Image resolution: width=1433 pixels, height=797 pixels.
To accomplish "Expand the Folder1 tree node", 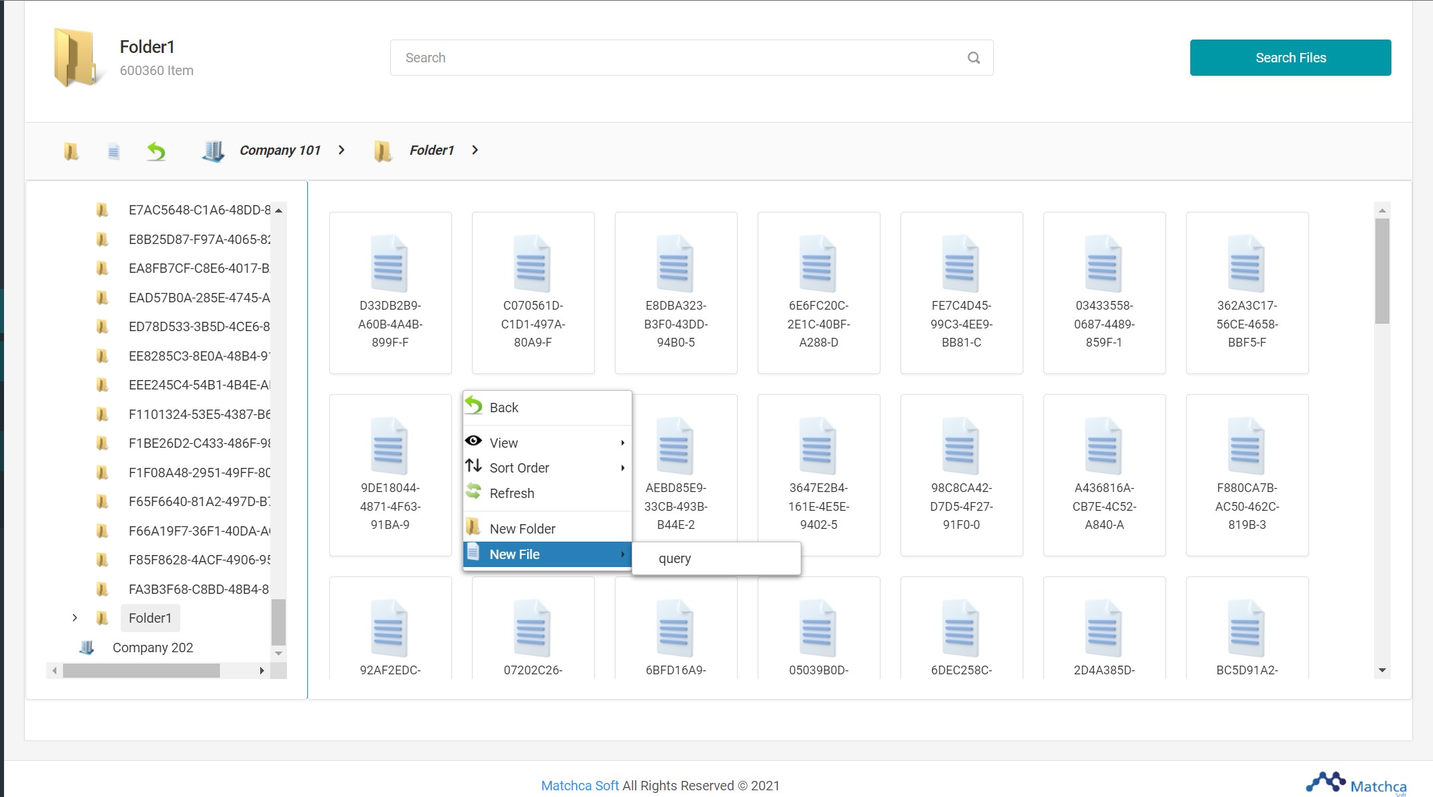I will (x=74, y=618).
